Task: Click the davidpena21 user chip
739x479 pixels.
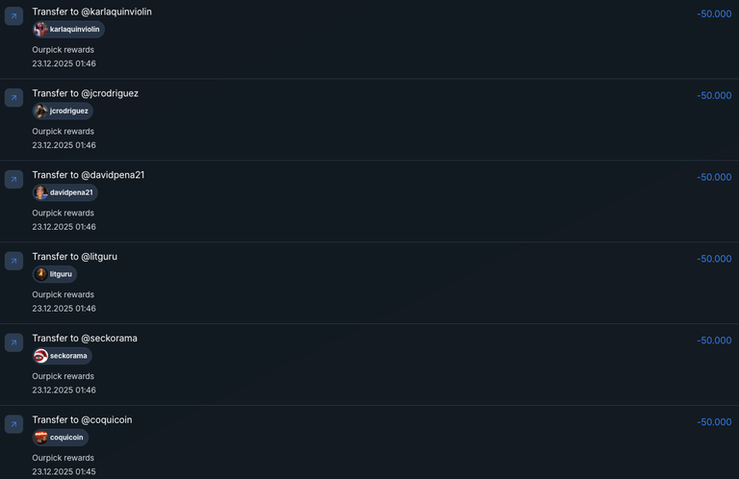Action: (64, 192)
